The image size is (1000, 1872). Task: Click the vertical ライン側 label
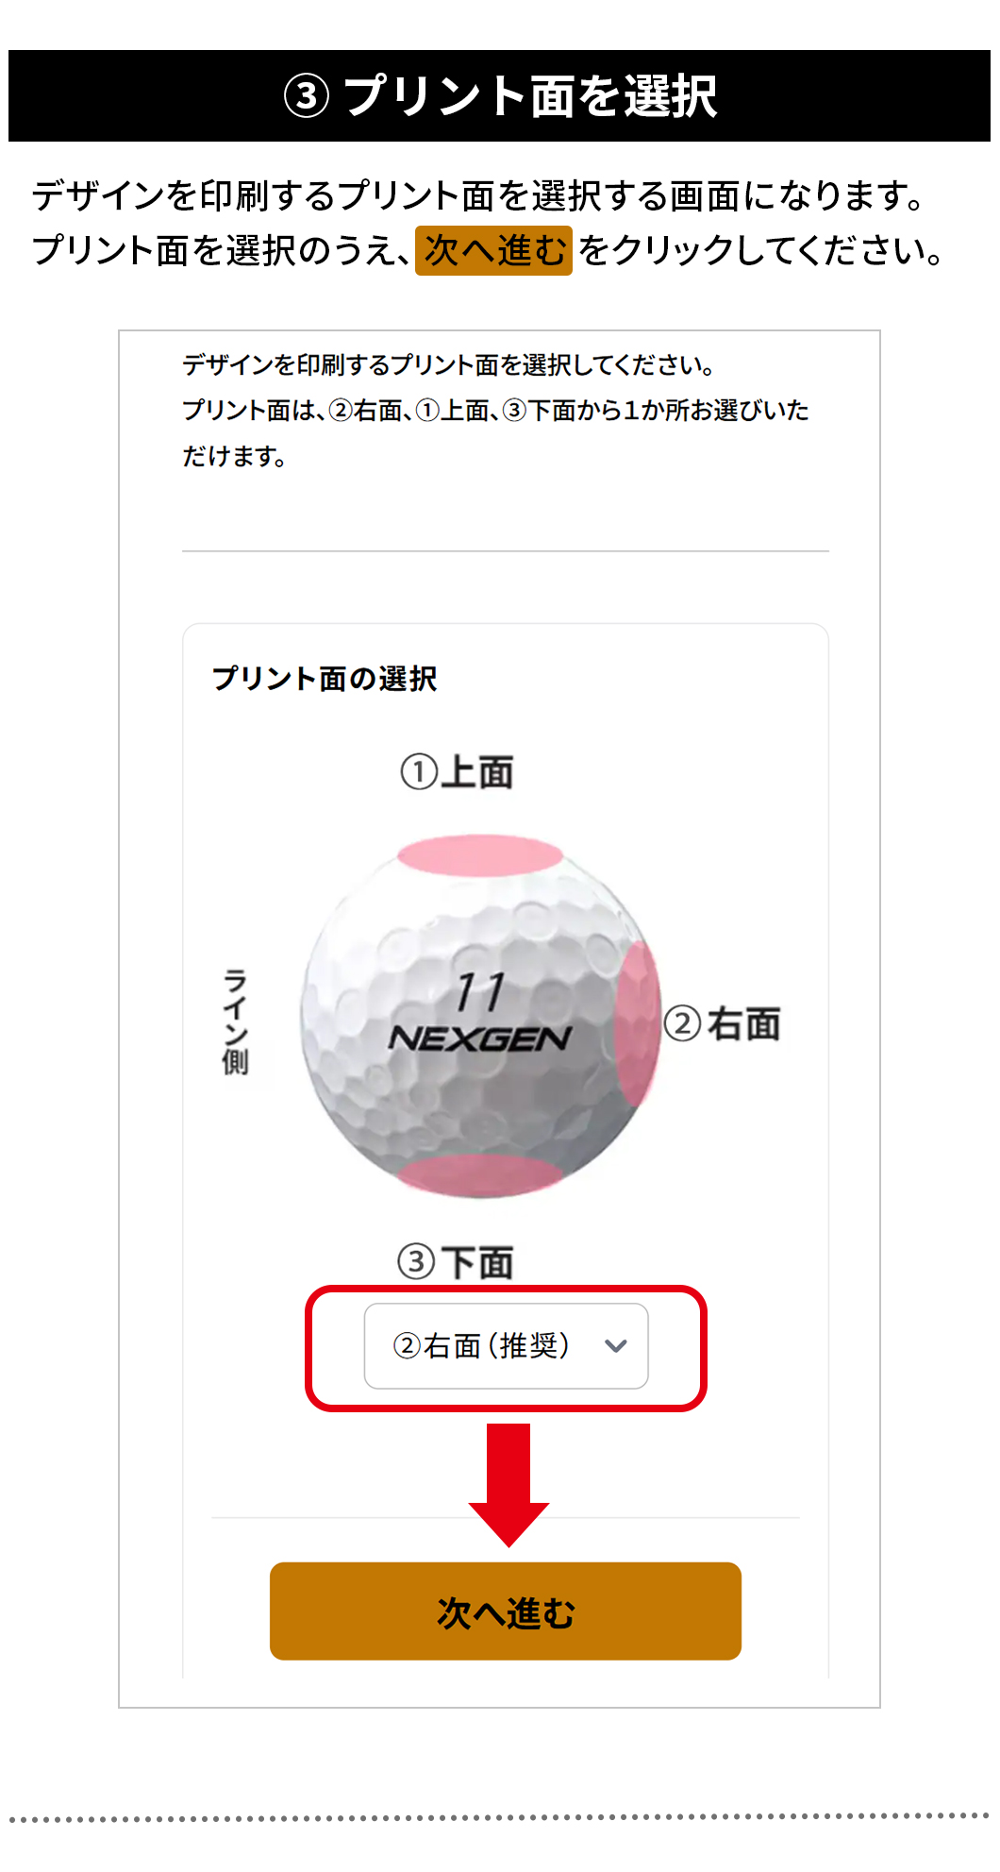click(235, 1021)
